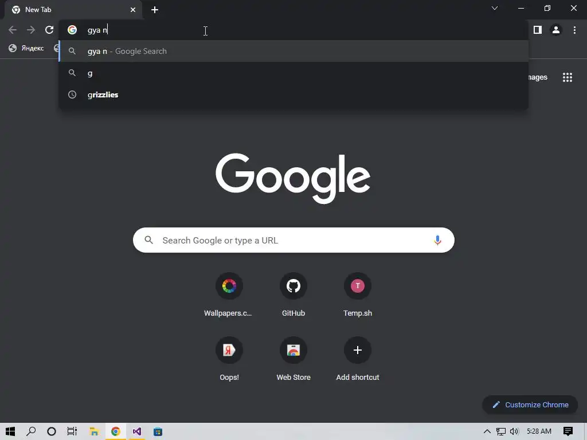Image resolution: width=587 pixels, height=440 pixels.
Task: Open the Google apps grid
Action: 567,77
